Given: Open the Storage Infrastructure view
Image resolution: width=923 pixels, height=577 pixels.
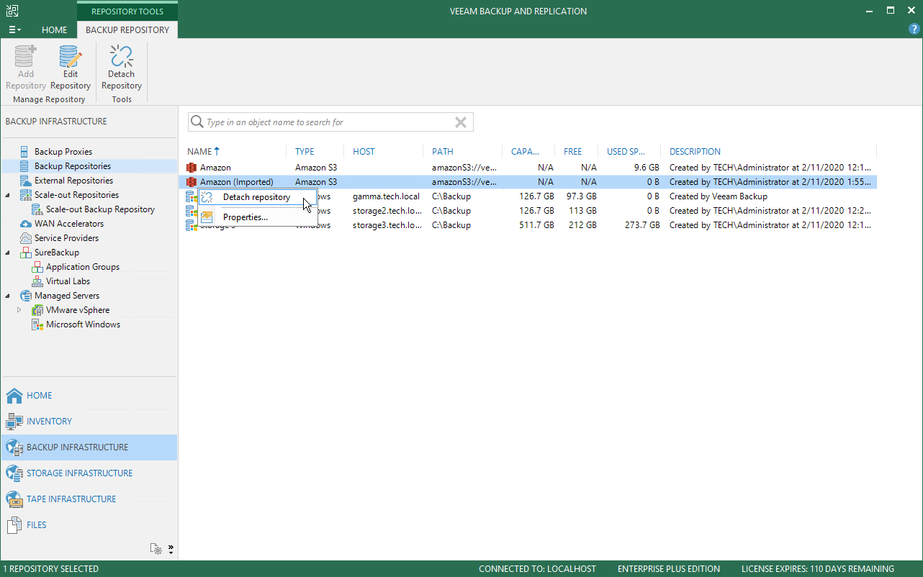Looking at the screenshot, I should pos(89,473).
